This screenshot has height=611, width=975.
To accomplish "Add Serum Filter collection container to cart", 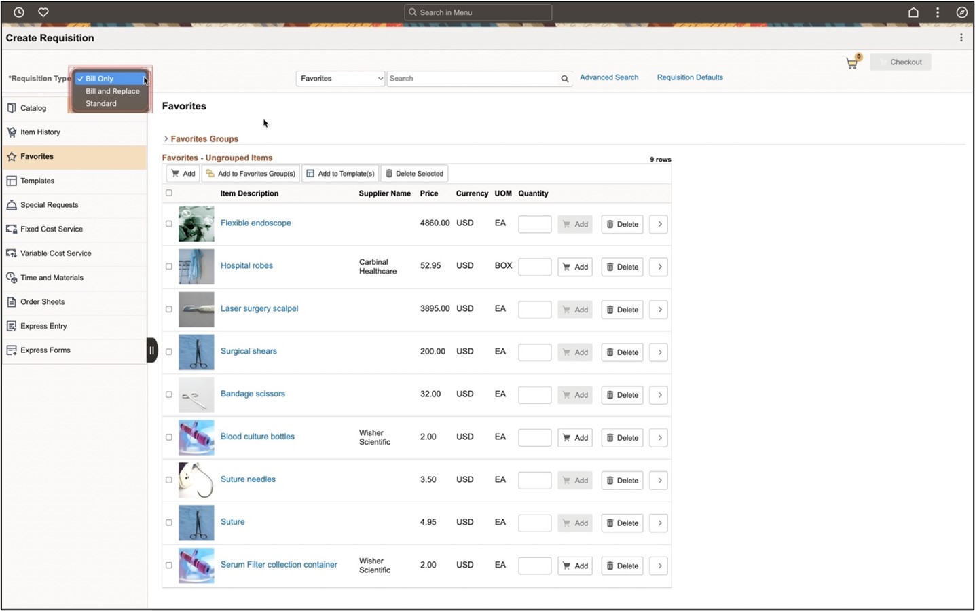I will point(575,566).
